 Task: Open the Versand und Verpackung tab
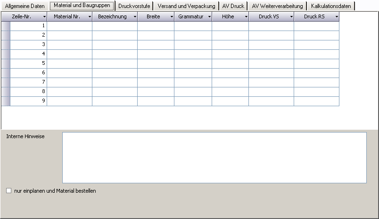[x=186, y=6]
